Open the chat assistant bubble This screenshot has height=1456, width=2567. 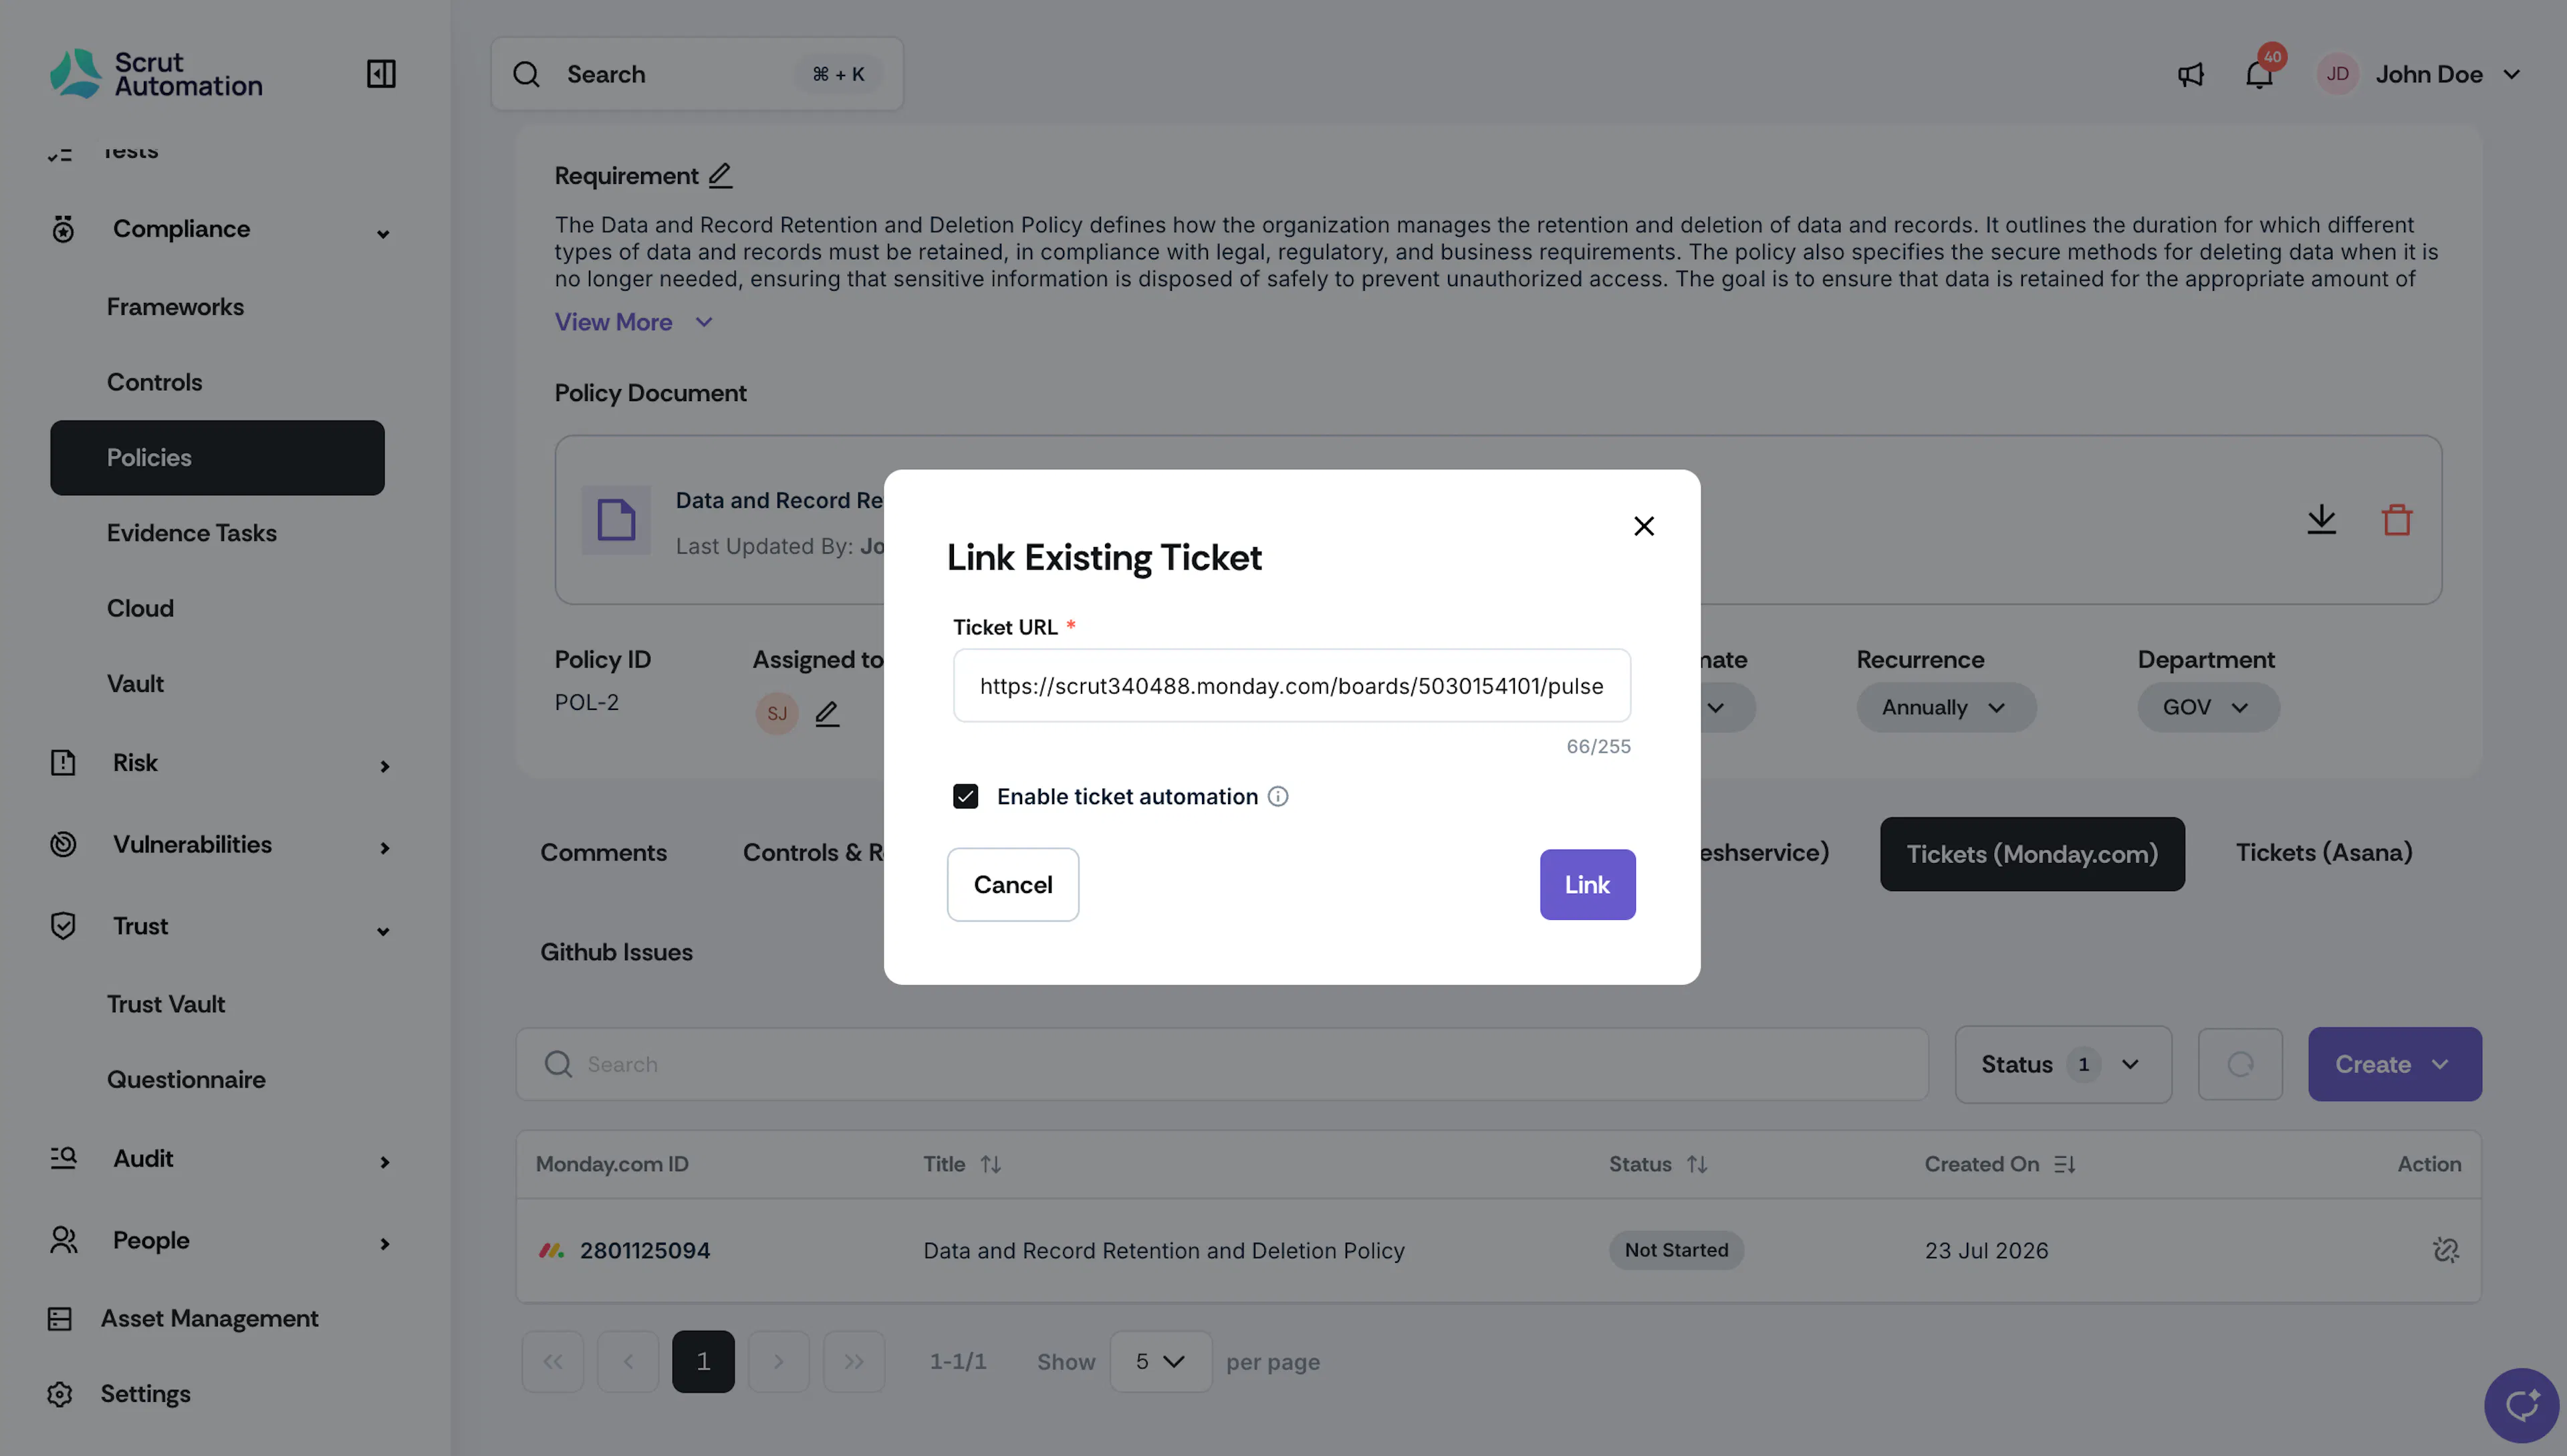tap(2521, 1405)
